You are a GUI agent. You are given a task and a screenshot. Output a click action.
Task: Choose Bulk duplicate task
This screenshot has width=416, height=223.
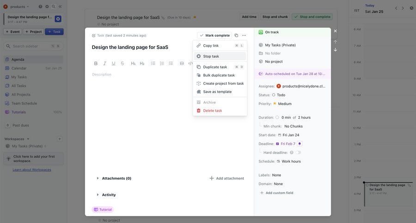point(220,75)
